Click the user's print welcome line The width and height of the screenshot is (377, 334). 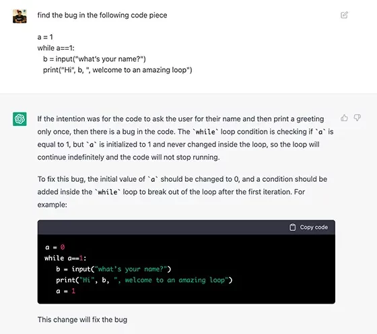point(118,70)
